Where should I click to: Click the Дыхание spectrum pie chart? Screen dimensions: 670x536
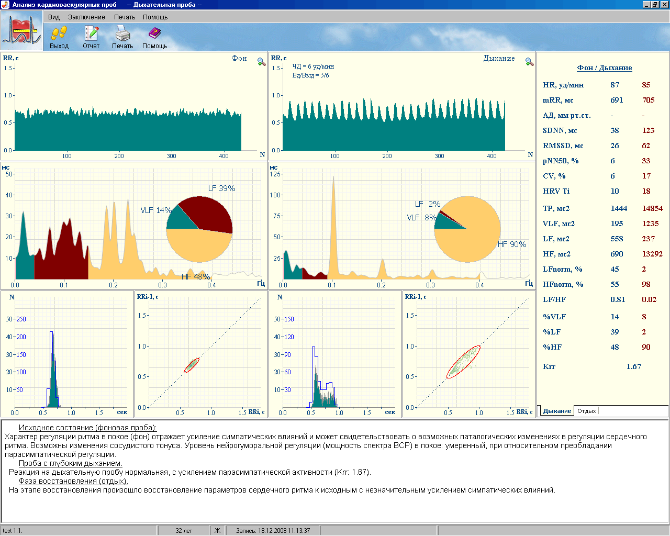pos(467,229)
